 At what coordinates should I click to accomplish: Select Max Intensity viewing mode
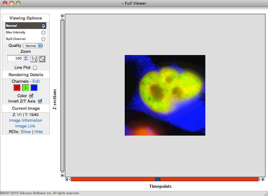pos(43,32)
